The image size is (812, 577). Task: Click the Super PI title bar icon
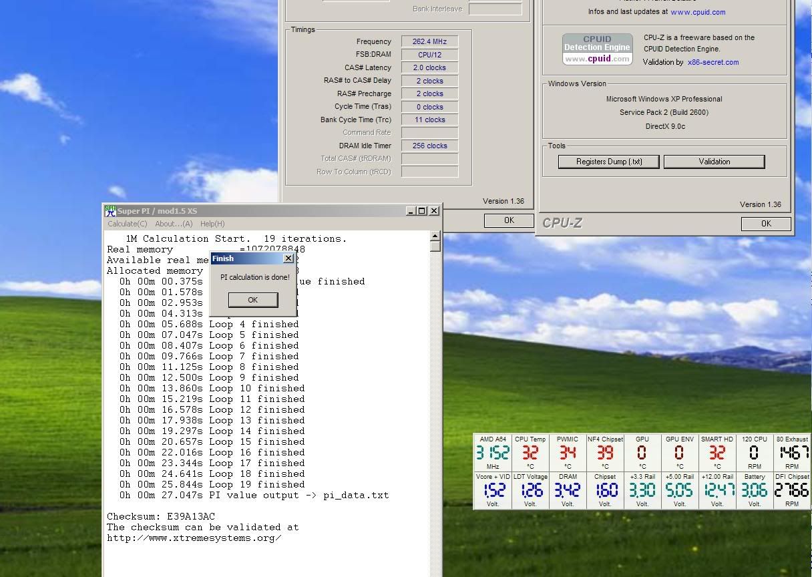(x=110, y=210)
